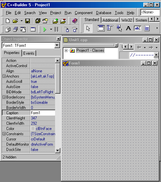Switch to the Win32 palette tab
The image size is (161, 182).
(127, 20)
